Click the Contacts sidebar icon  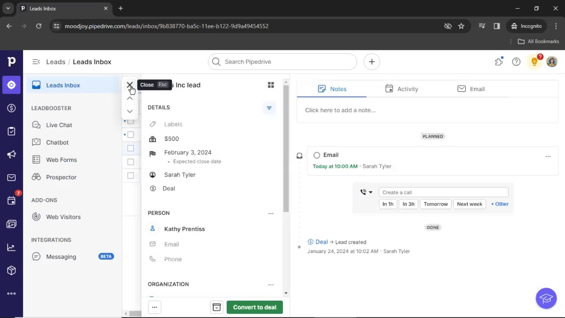point(11,224)
